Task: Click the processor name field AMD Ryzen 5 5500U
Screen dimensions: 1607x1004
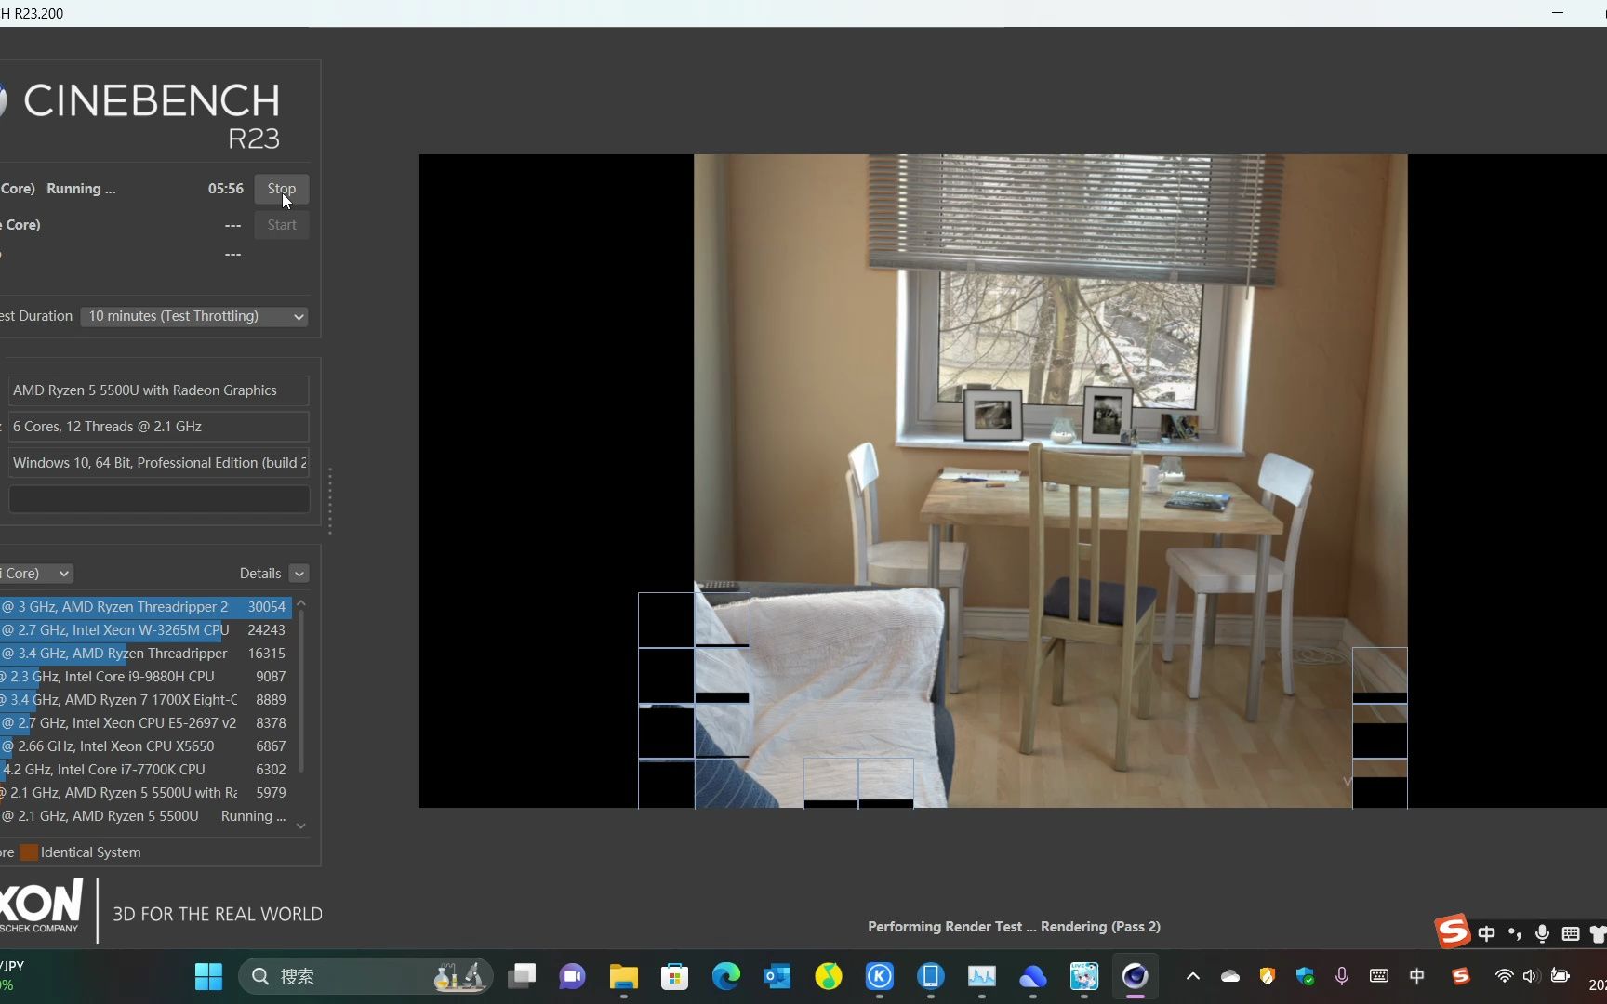Action: pyautogui.click(x=159, y=390)
